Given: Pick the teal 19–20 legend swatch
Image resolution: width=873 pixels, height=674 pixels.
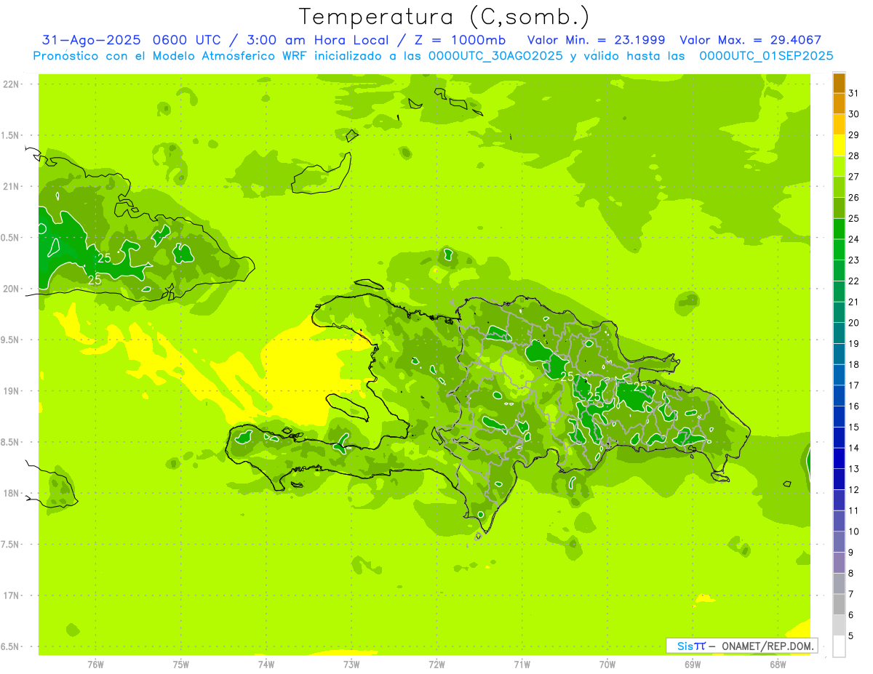Looking at the screenshot, I should pyautogui.click(x=839, y=333).
